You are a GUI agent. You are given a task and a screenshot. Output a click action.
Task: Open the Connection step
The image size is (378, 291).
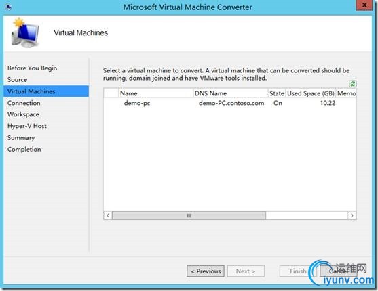tap(24, 103)
